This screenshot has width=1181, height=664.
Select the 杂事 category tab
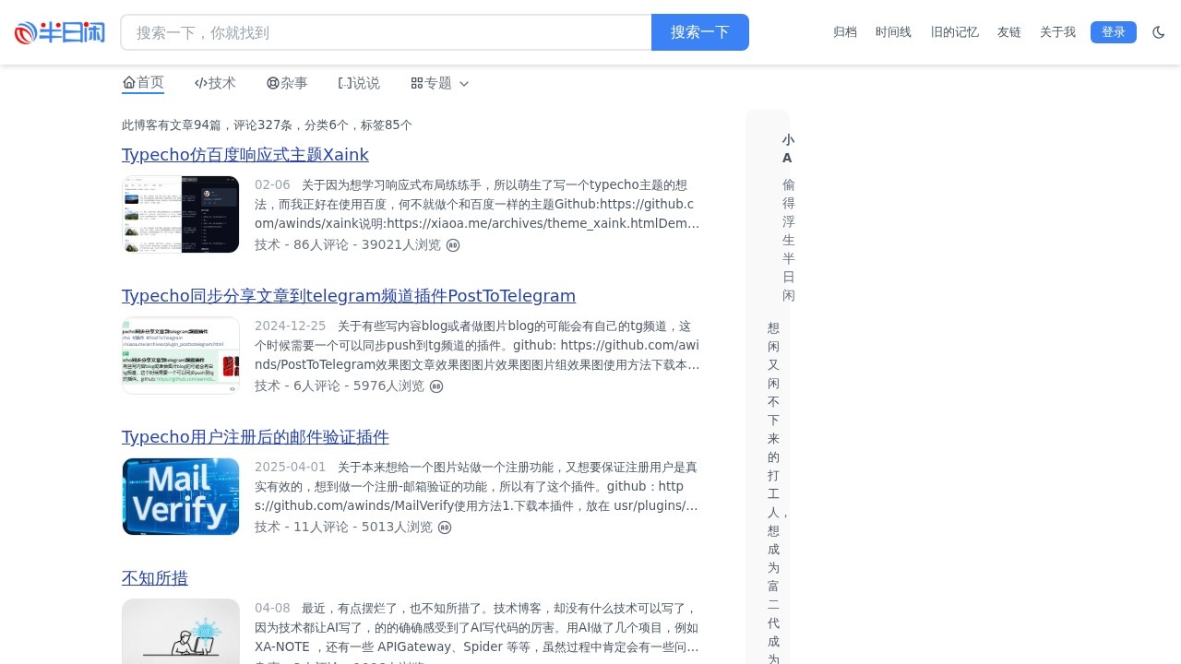click(x=287, y=83)
